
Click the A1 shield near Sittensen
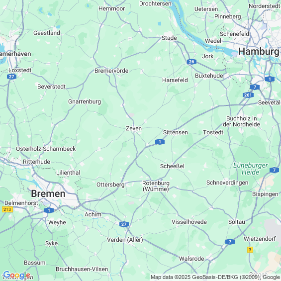click(160, 142)
